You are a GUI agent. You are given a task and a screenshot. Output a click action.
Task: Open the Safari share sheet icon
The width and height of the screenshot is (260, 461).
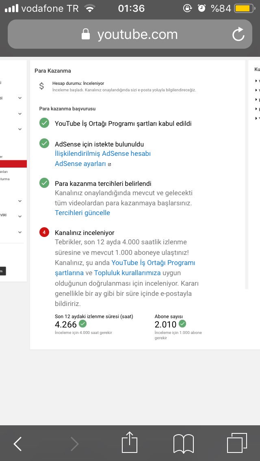click(x=130, y=442)
